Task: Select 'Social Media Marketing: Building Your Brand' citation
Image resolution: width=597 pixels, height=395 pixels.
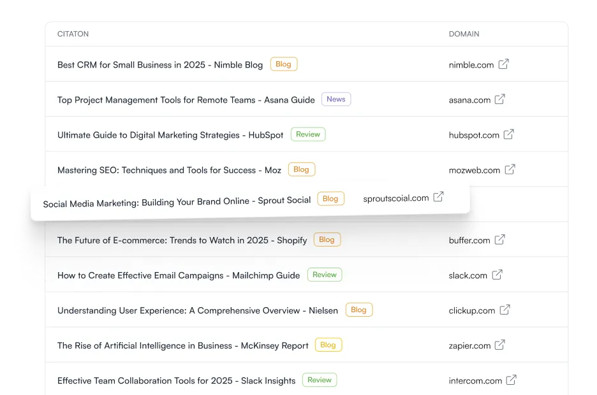Action: point(177,202)
